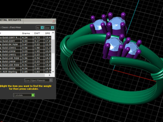Toggle the Use Object Materials option
This screenshot has width=163, height=122.
(38, 80)
